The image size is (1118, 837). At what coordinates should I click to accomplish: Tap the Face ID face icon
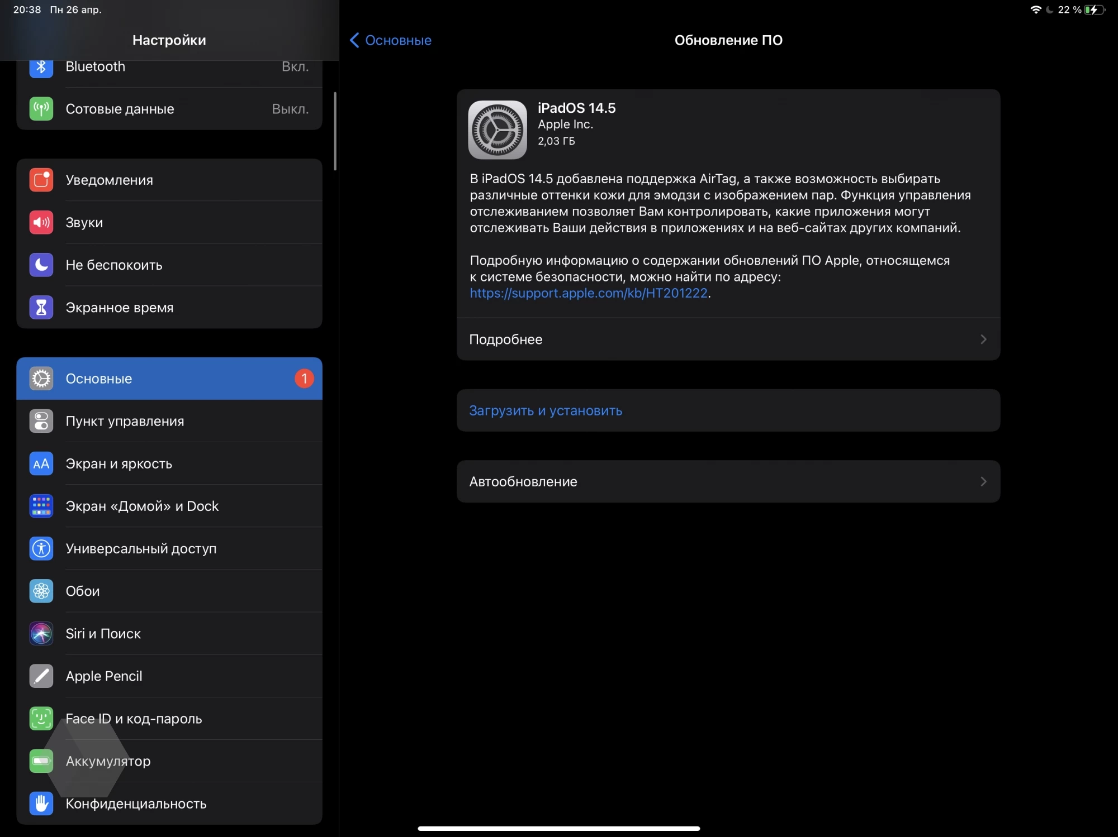click(x=41, y=718)
